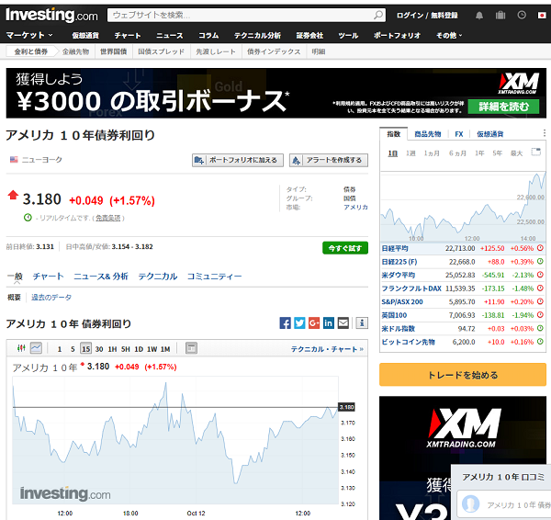
Task: Open the ポートフォリオ nav menu
Action: pos(397,35)
